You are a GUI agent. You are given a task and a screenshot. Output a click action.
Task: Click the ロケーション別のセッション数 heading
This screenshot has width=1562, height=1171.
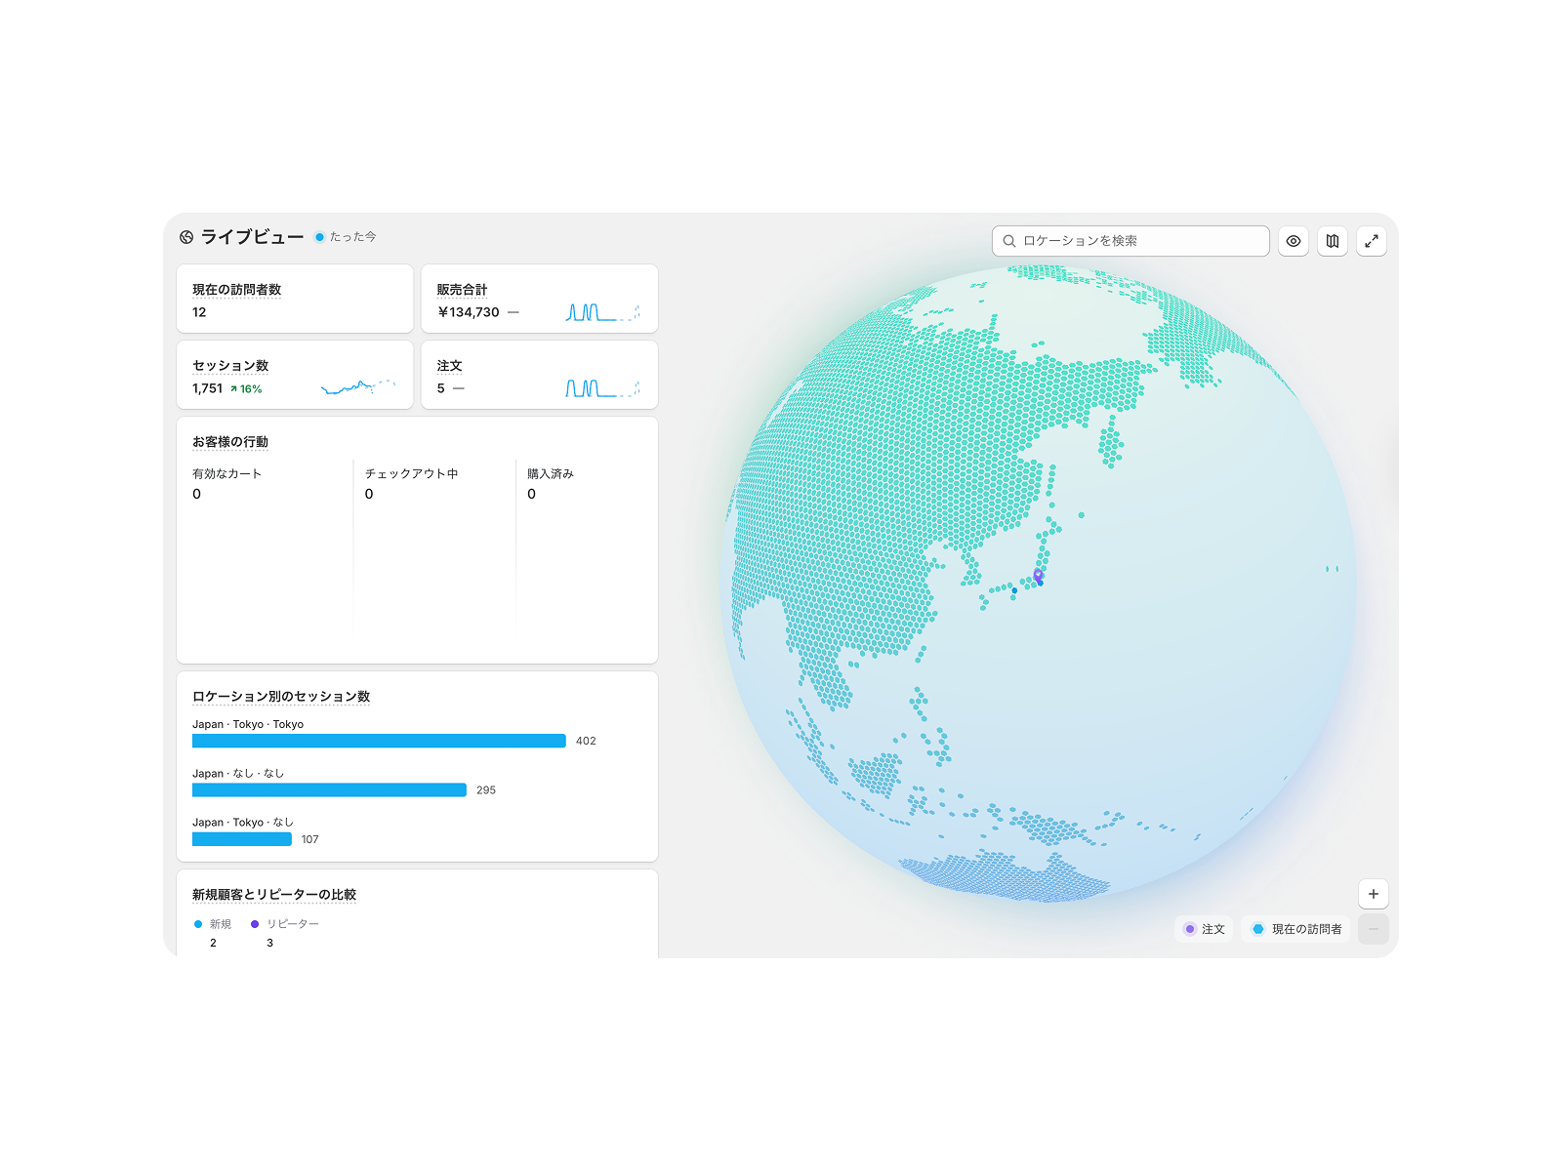281,697
